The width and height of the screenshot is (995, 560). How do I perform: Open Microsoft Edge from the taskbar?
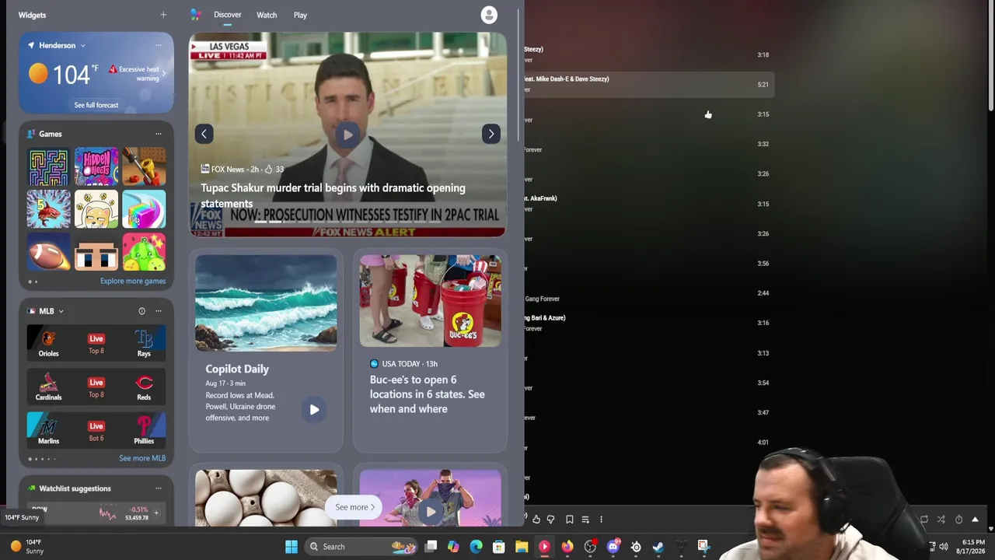[x=476, y=547]
